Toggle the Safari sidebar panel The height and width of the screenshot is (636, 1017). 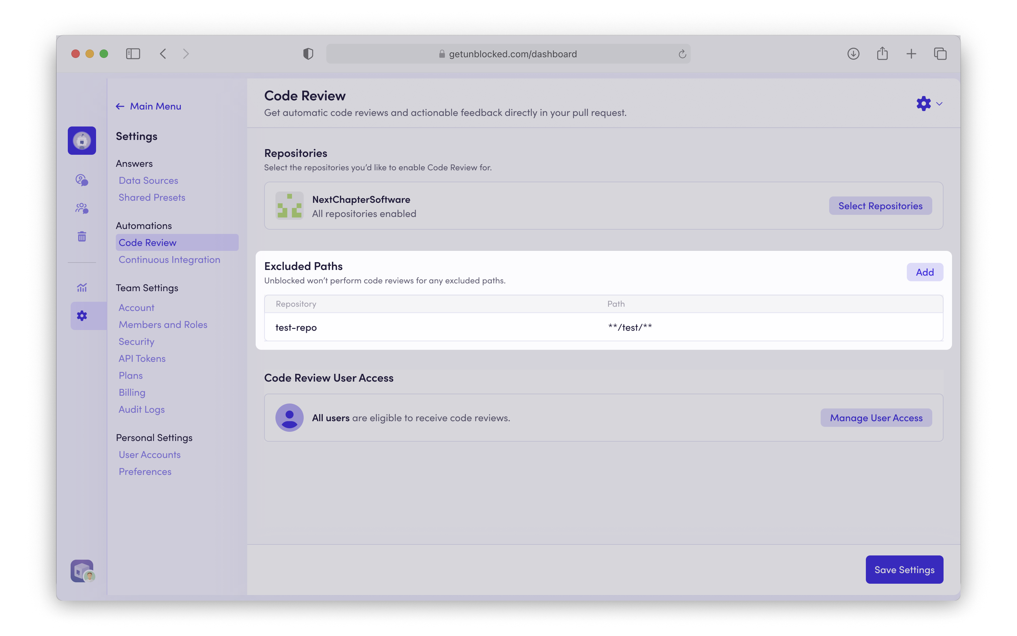pyautogui.click(x=133, y=54)
